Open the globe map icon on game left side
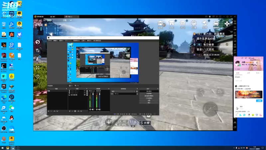 (38, 42)
